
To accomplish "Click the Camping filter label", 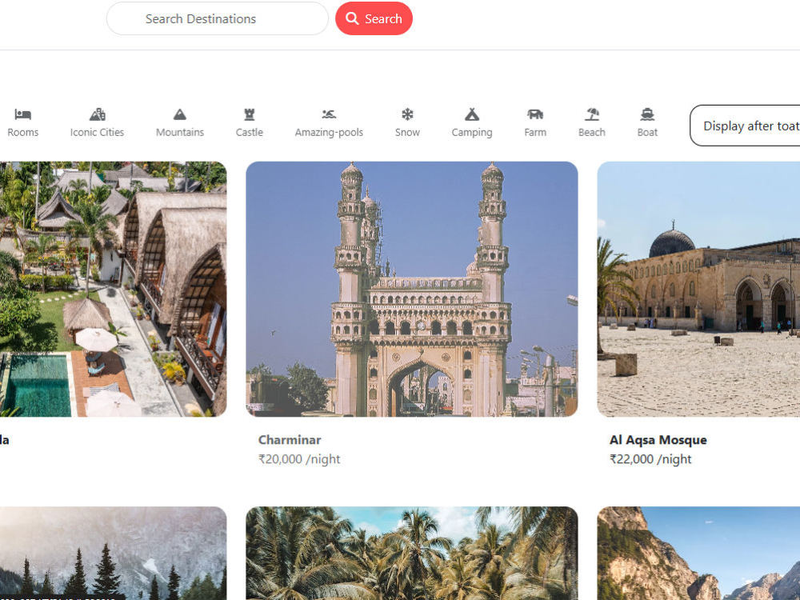I will [x=472, y=133].
